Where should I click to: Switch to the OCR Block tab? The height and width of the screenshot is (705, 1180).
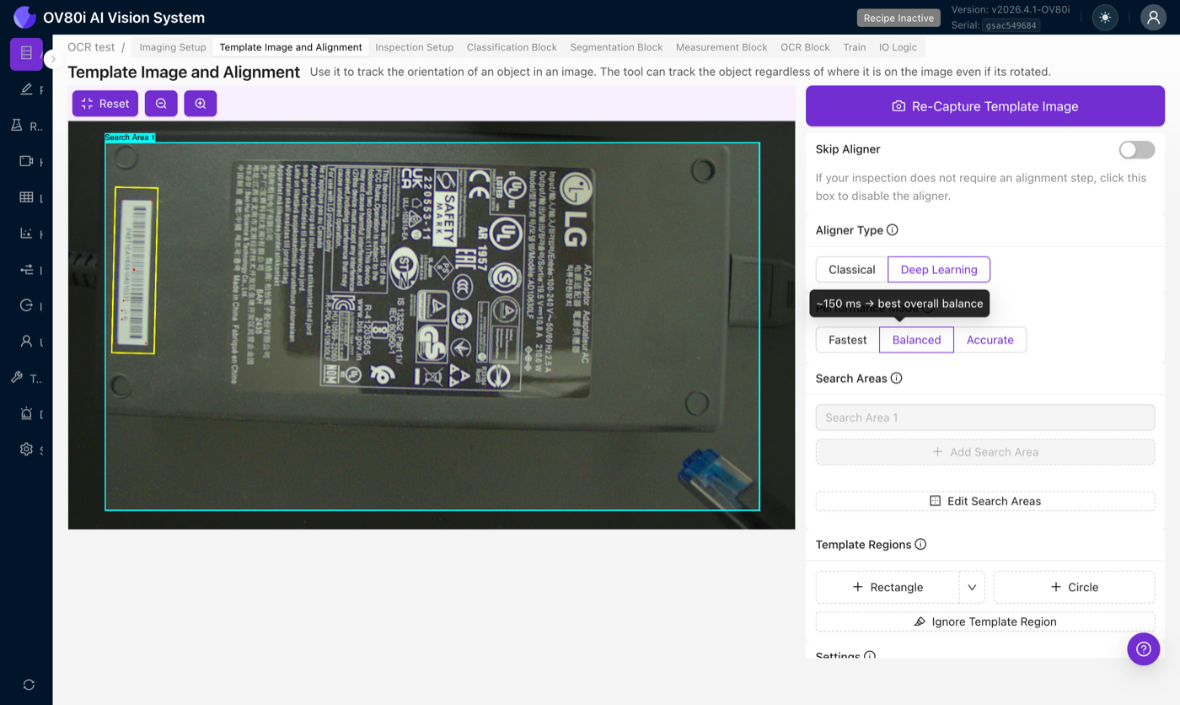[x=805, y=47]
